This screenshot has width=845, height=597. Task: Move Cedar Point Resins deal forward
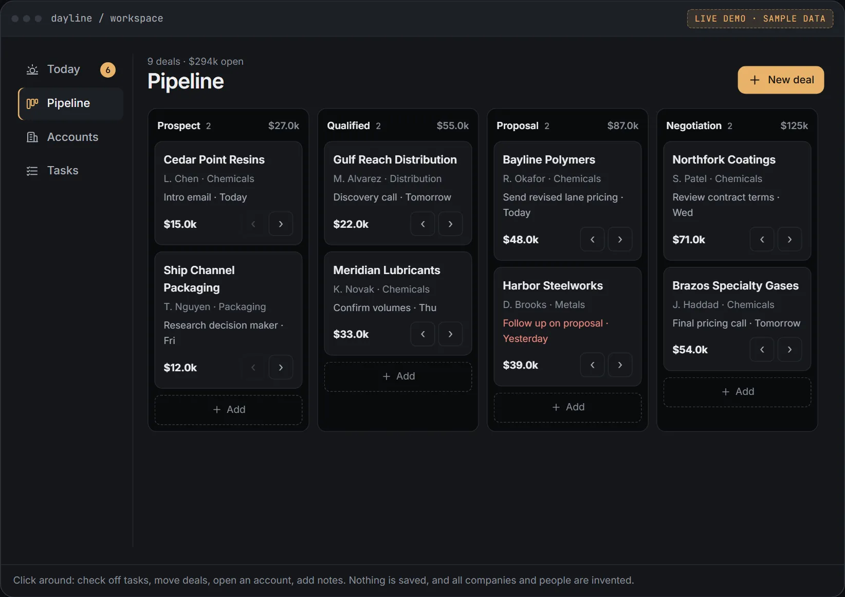tap(281, 224)
